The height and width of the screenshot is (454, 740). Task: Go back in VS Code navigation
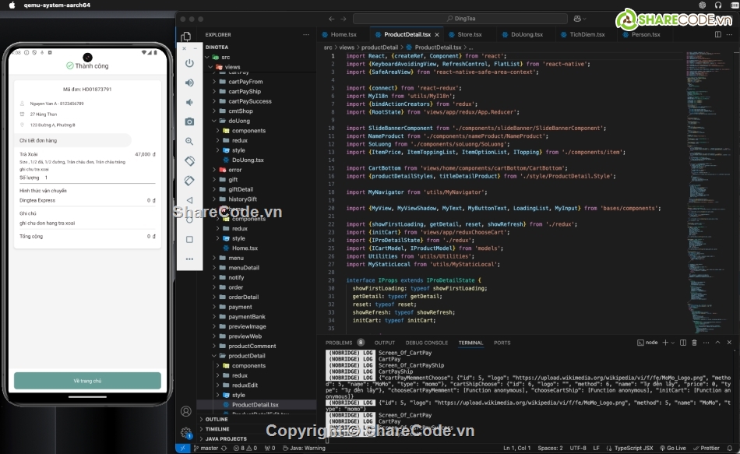tap(331, 19)
